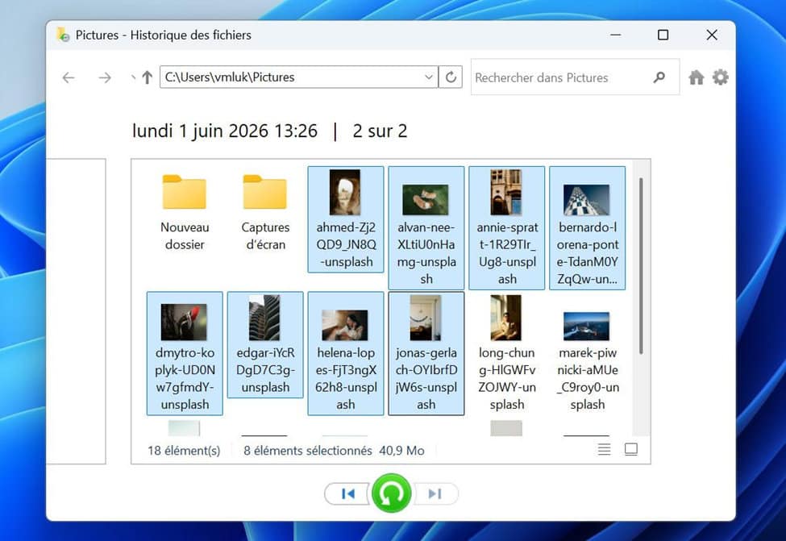The height and width of the screenshot is (541, 786).
Task: Minimize the Historique des fichiers window
Action: tap(616, 35)
